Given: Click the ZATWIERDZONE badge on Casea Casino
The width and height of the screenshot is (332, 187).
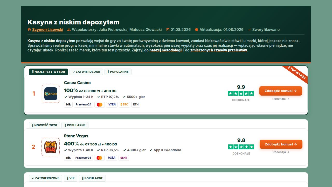Looking at the screenshot, I should [x=86, y=72].
